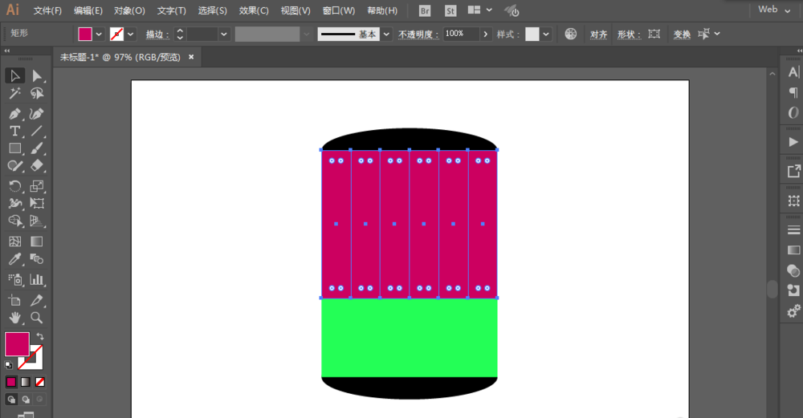
Task: Click the 变换 transform button
Action: coord(682,34)
